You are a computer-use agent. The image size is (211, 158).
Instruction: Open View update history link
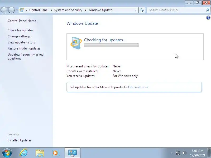[x=21, y=42]
